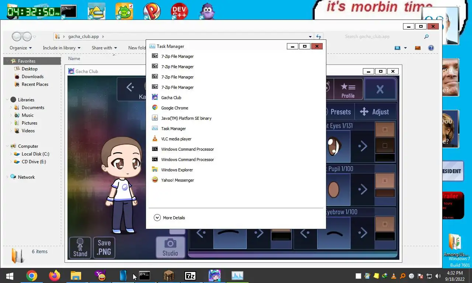Viewport: 472px width, 283px height.
Task: Open the Windows Start button
Action: click(10, 276)
